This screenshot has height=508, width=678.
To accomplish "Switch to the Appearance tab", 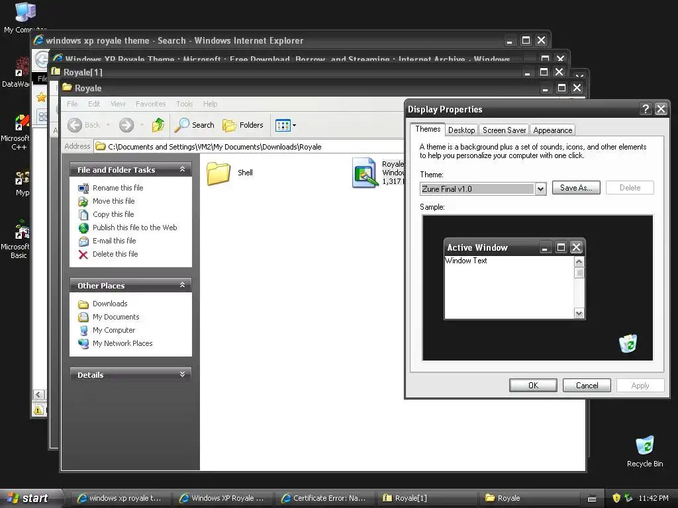I will click(552, 130).
